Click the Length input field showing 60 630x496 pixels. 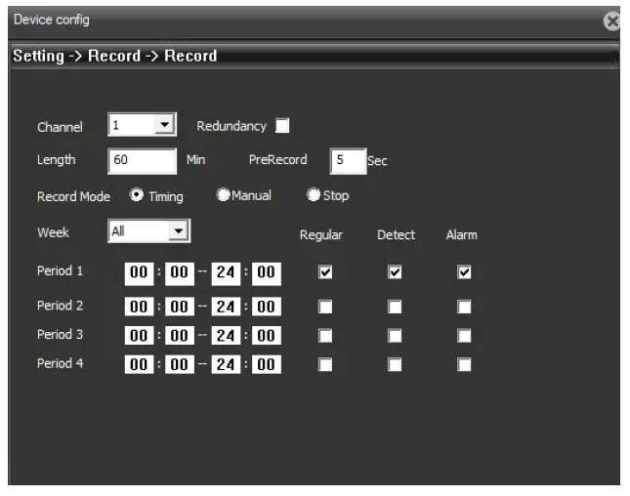click(143, 161)
